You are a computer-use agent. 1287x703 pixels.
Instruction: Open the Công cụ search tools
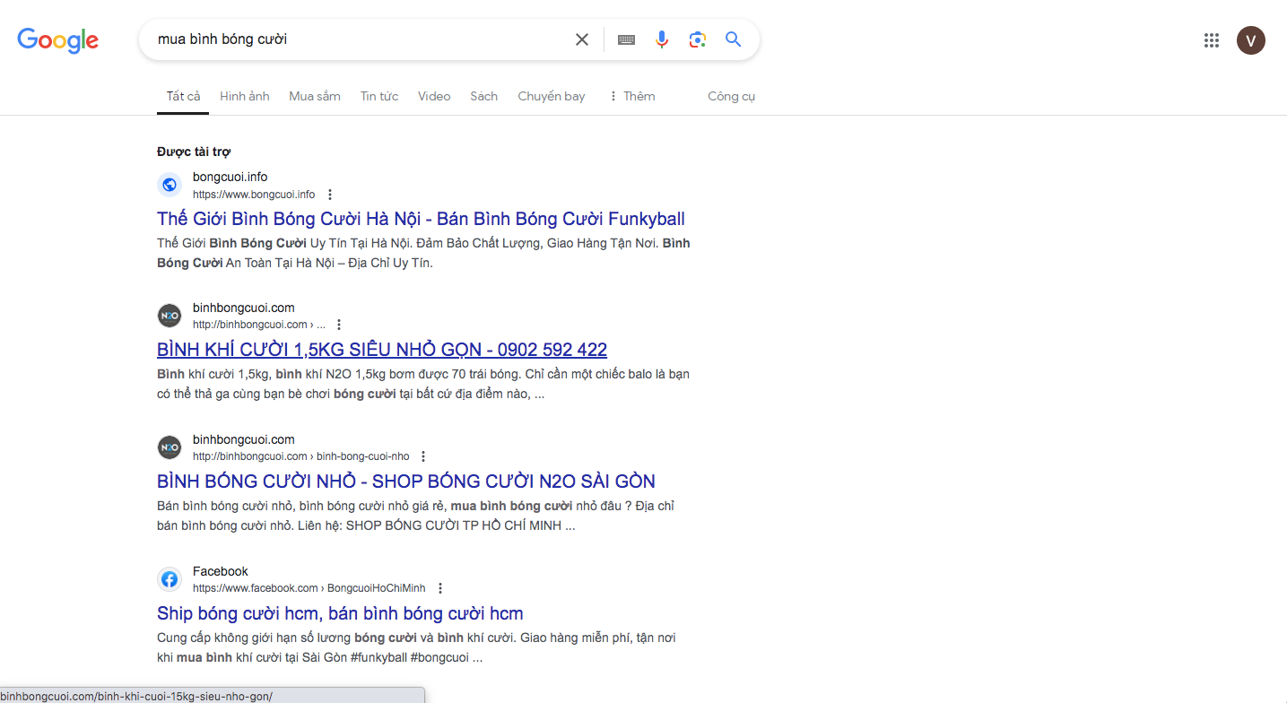pos(731,96)
